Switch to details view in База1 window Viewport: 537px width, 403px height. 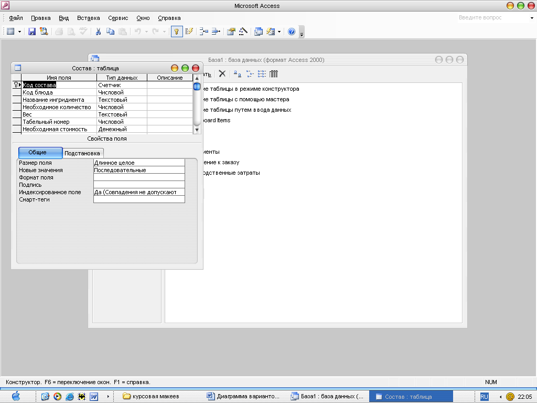(x=274, y=73)
